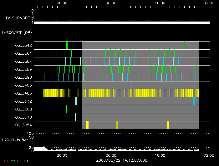The height and width of the screenshot is (166, 219).
Task: Click the first yellow bar in OS_3654 row
Action: tap(88, 125)
